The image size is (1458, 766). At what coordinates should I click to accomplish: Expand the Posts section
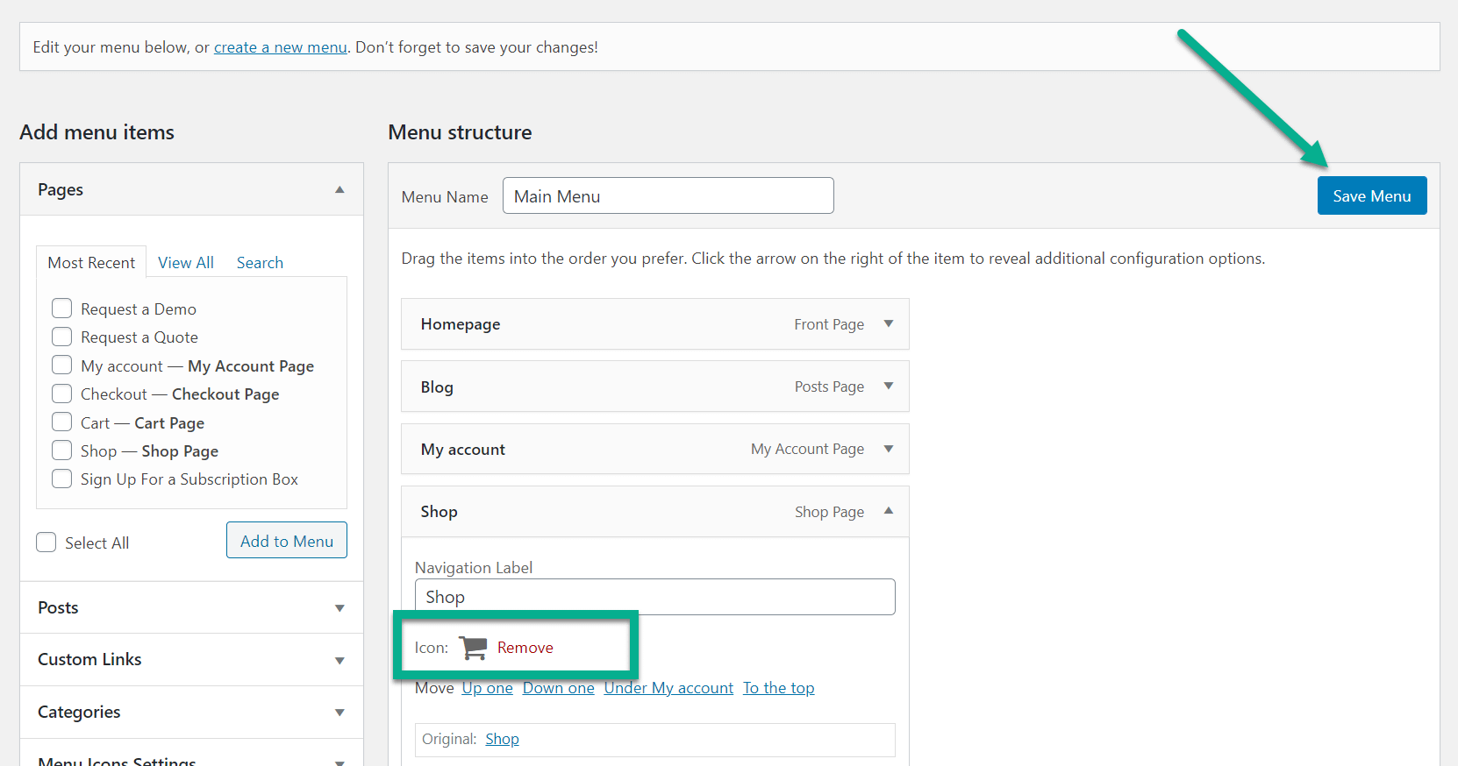pyautogui.click(x=339, y=608)
